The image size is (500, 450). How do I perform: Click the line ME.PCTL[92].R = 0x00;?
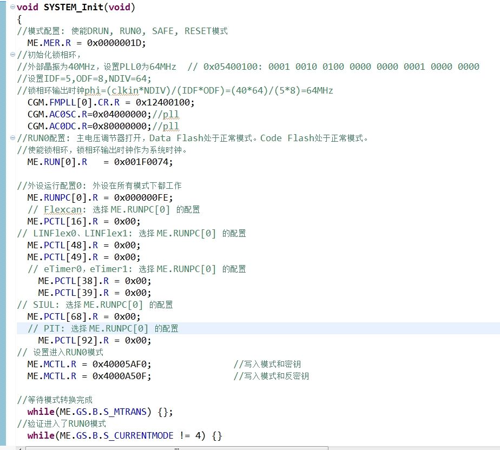(x=94, y=340)
